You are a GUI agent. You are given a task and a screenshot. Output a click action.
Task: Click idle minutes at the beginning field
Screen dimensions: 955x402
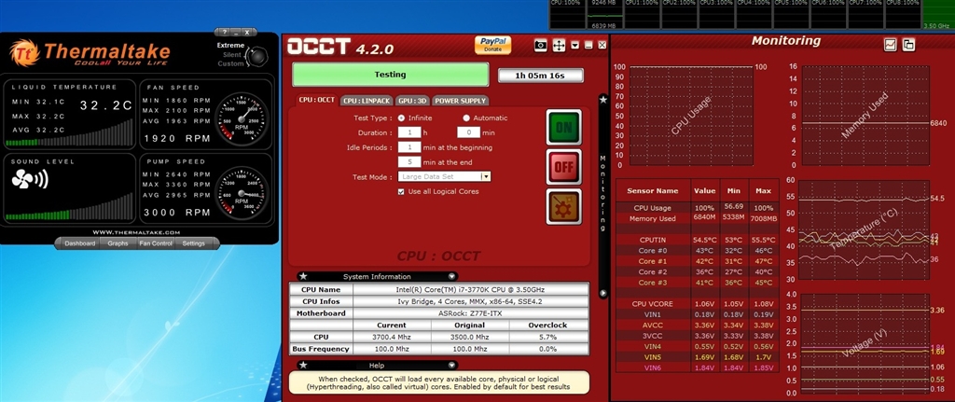click(x=408, y=147)
